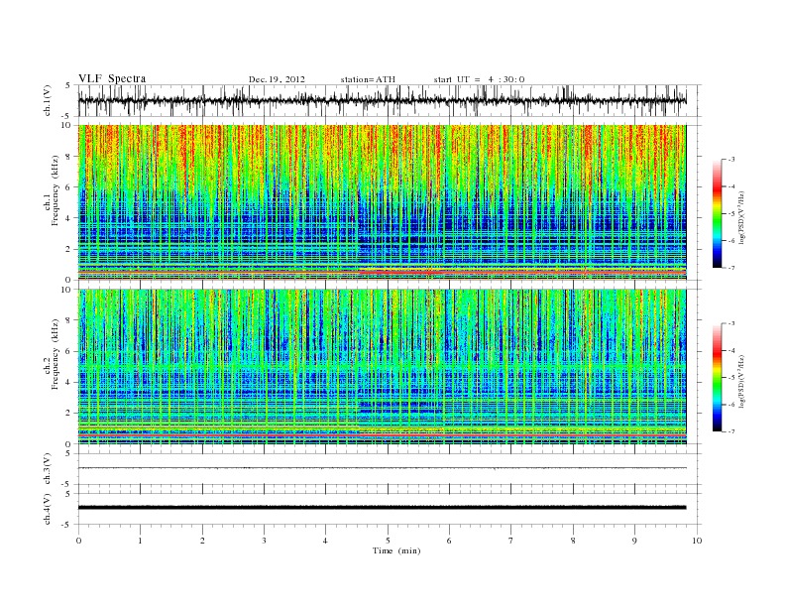Click the "8" kHz tick on ch.2 spectrogram
Viewport: 785px width, 607px height.
tap(68, 320)
